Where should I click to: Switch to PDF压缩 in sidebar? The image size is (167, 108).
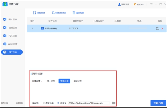pyautogui.click(x=10, y=36)
